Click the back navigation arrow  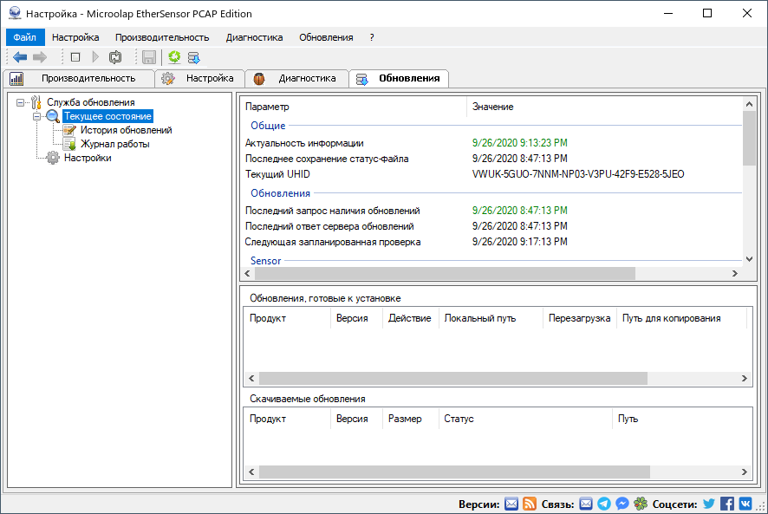[19, 57]
